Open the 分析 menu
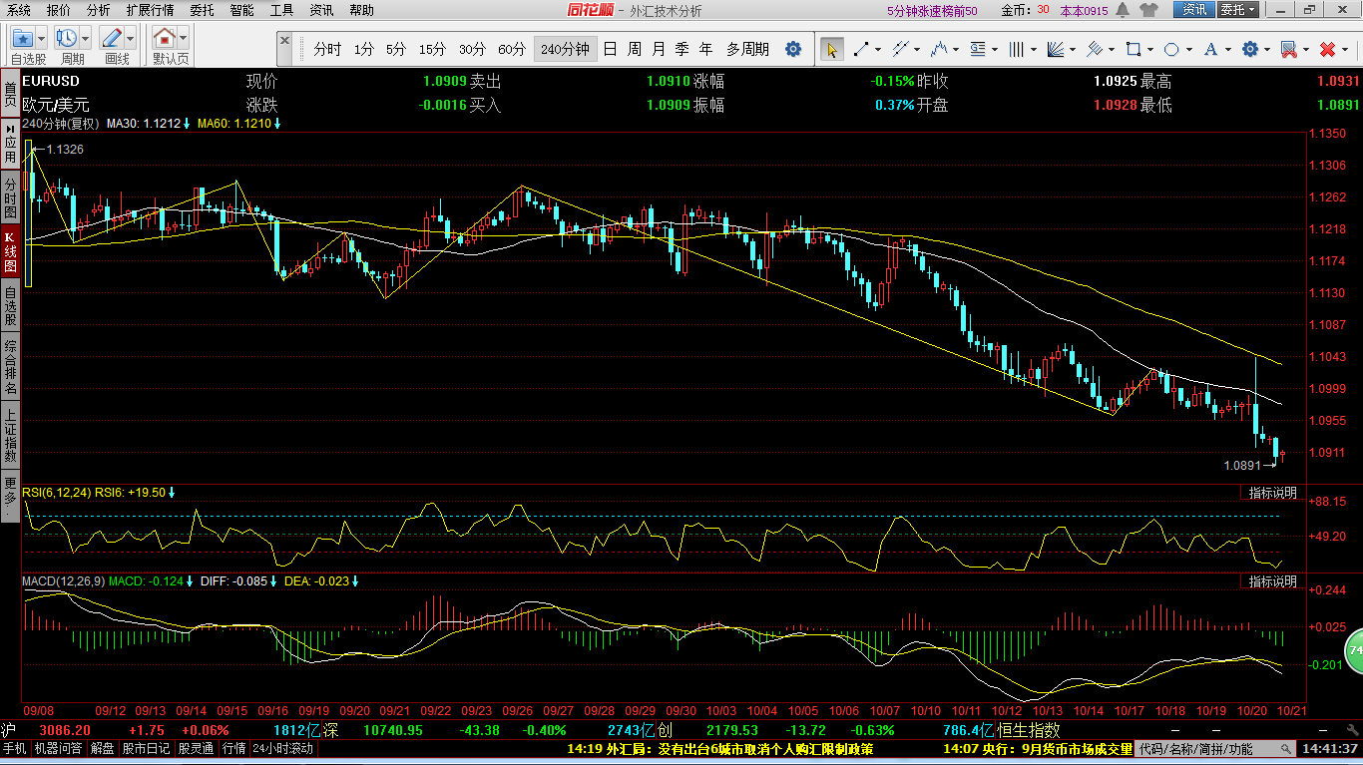1363x765 pixels. [99, 10]
